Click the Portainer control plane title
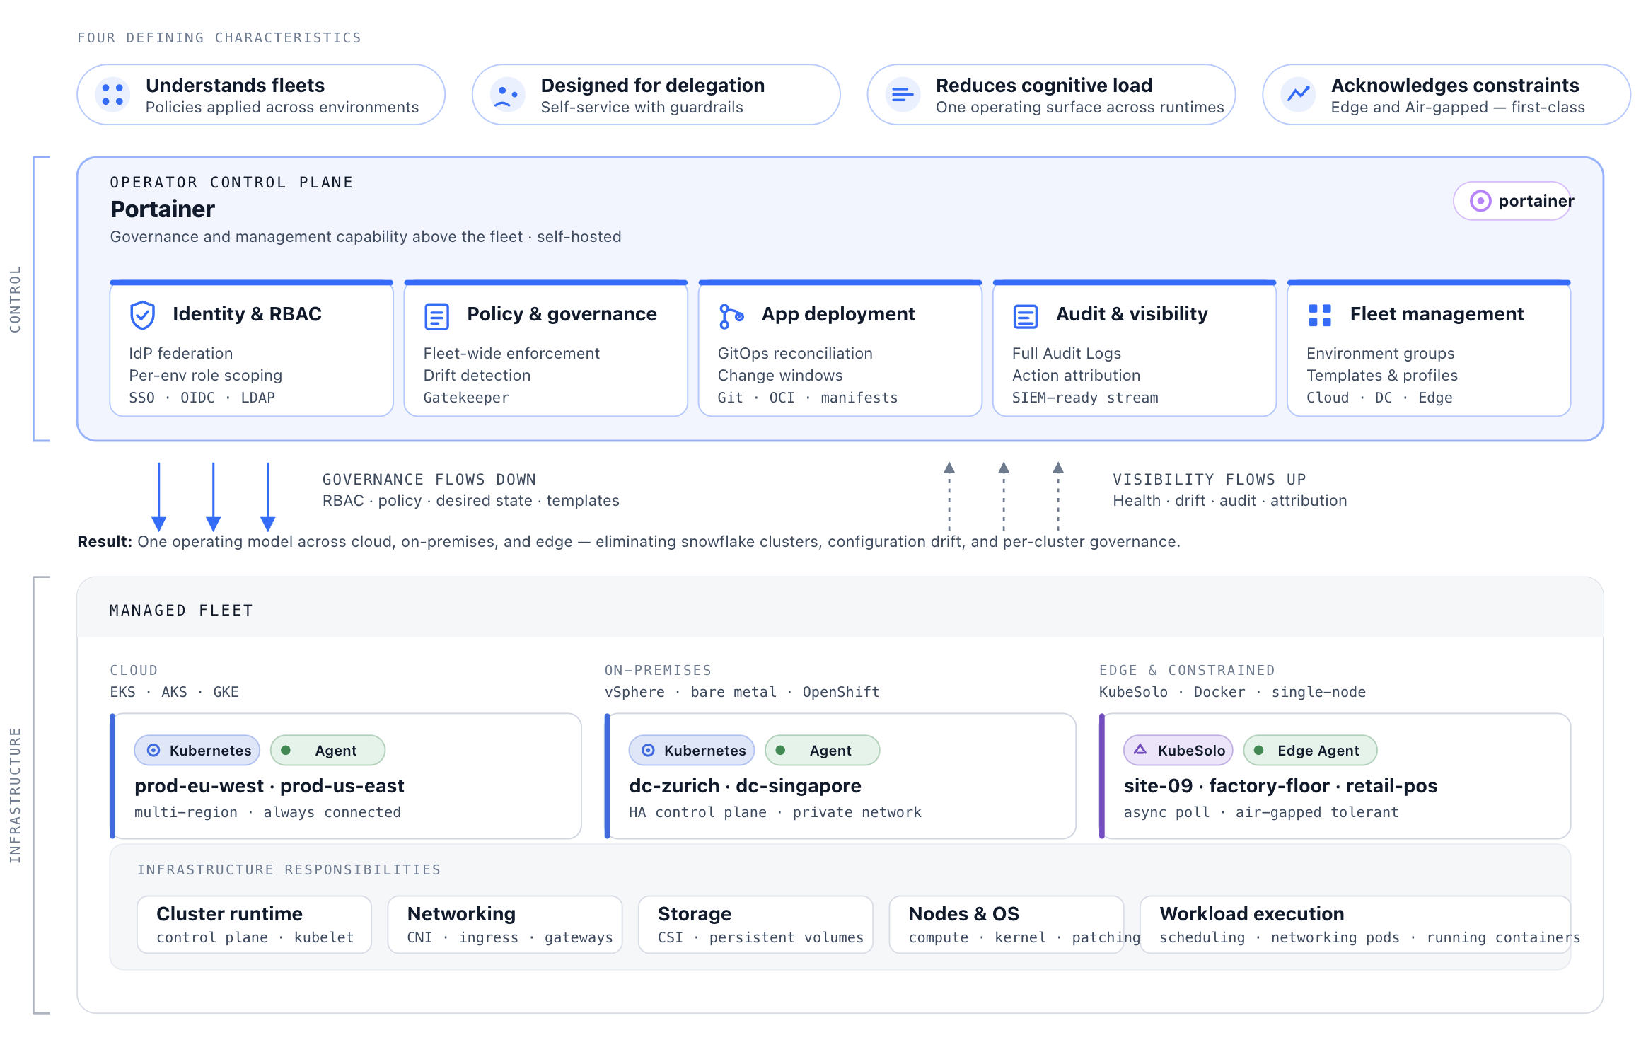This screenshot has height=1040, width=1641. (x=163, y=209)
